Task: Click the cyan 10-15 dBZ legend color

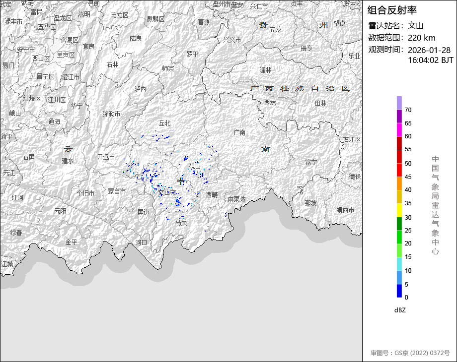Action: pos(399,264)
